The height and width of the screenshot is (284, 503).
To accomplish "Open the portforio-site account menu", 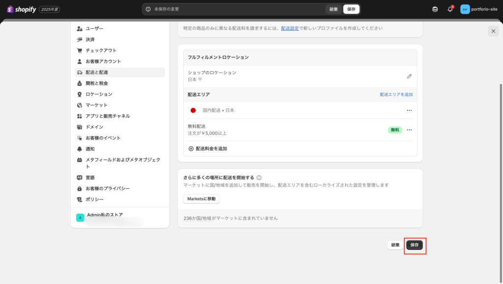I will point(479,9).
